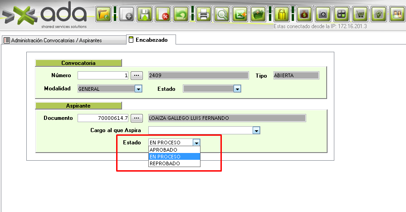Click the new document icon
The image size is (406, 212).
(x=127, y=14)
